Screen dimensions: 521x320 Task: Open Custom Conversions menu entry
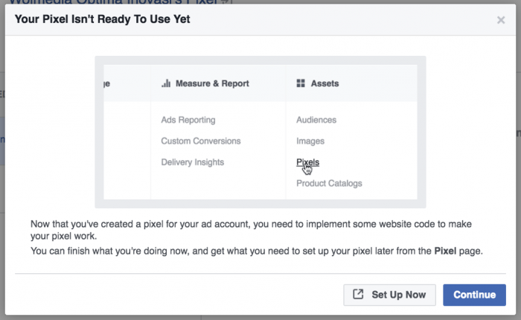pyautogui.click(x=200, y=141)
